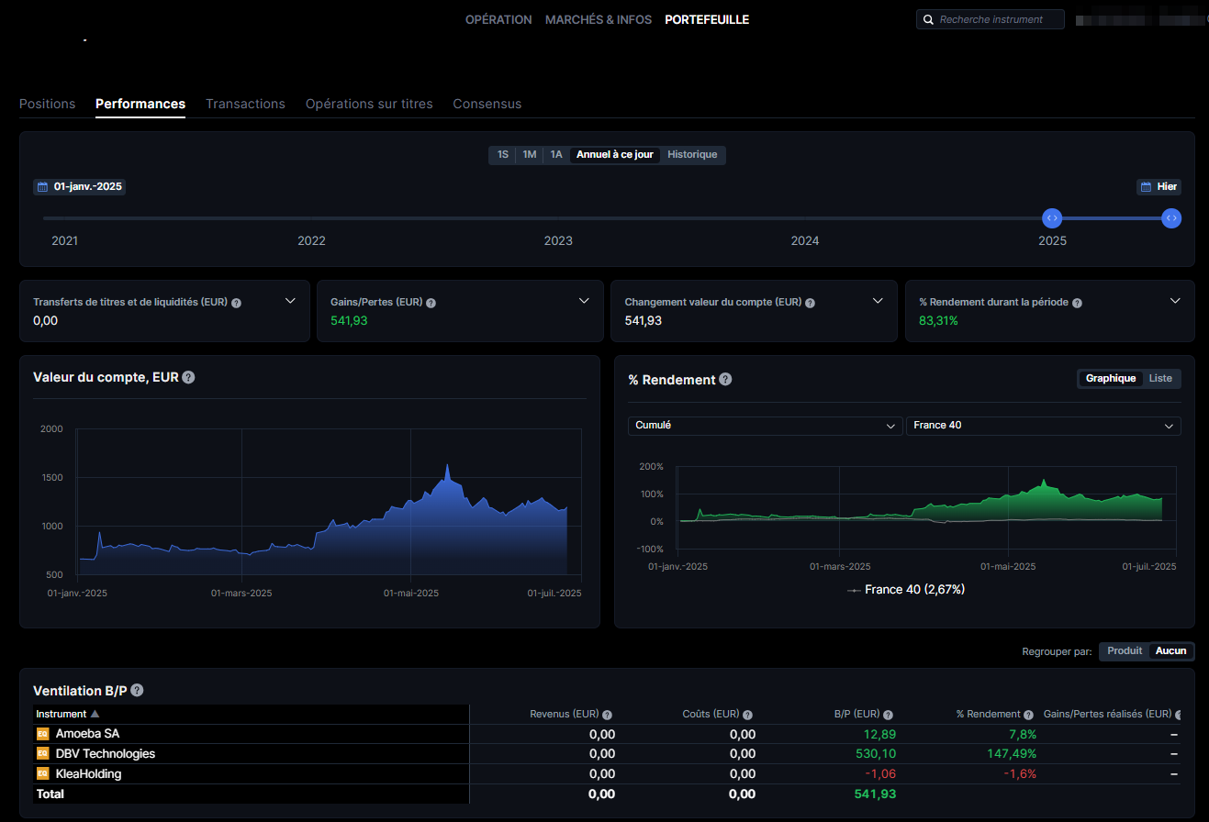Image resolution: width=1209 pixels, height=822 pixels.
Task: Click the France 40 (2,67%) chart legend
Action: click(906, 590)
